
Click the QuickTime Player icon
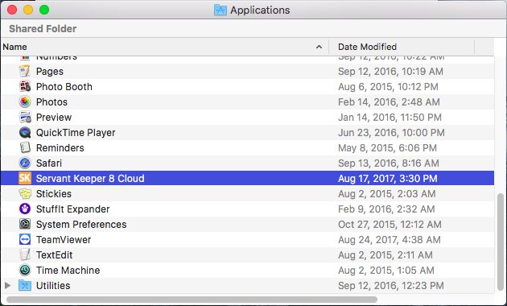tap(25, 132)
